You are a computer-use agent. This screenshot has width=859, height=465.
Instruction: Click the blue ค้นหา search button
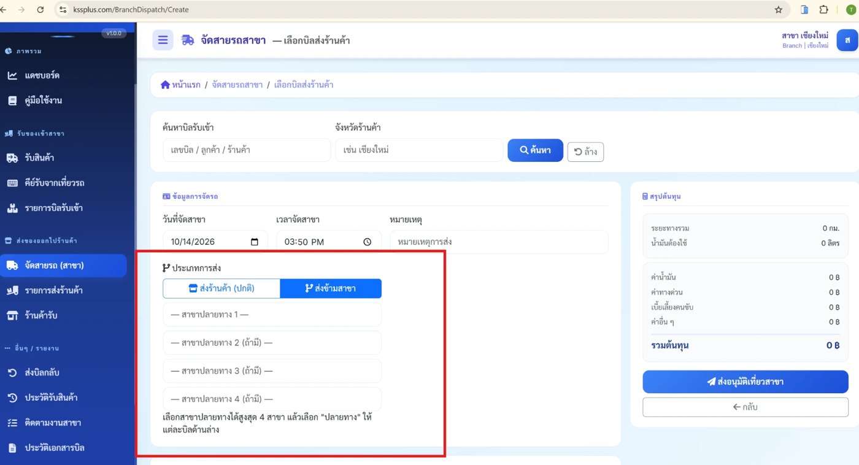pyautogui.click(x=535, y=150)
